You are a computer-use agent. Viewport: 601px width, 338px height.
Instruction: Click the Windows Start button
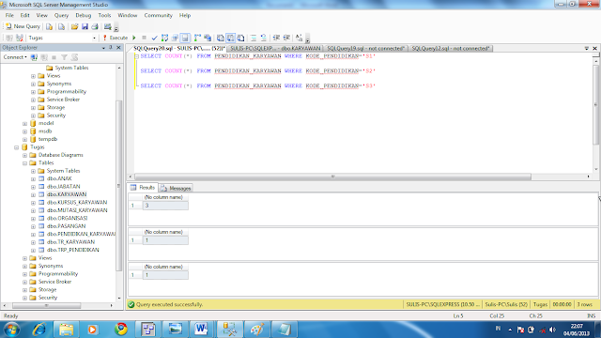11,330
